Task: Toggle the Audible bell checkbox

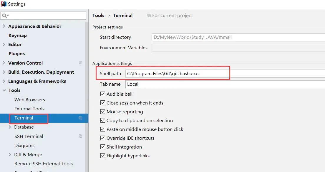Action: [x=103, y=94]
